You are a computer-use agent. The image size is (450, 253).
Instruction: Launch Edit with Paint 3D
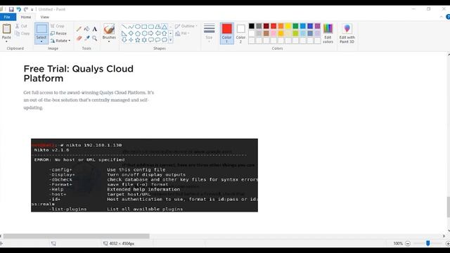[347, 33]
